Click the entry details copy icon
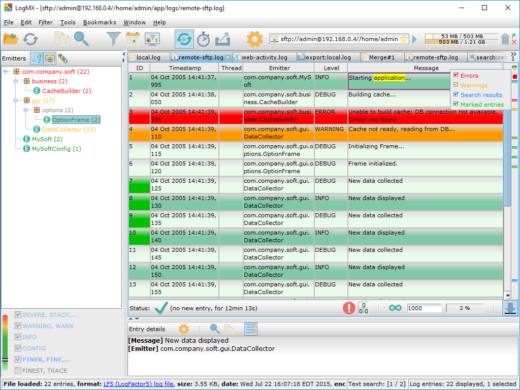The image size is (520, 390). (x=229, y=329)
